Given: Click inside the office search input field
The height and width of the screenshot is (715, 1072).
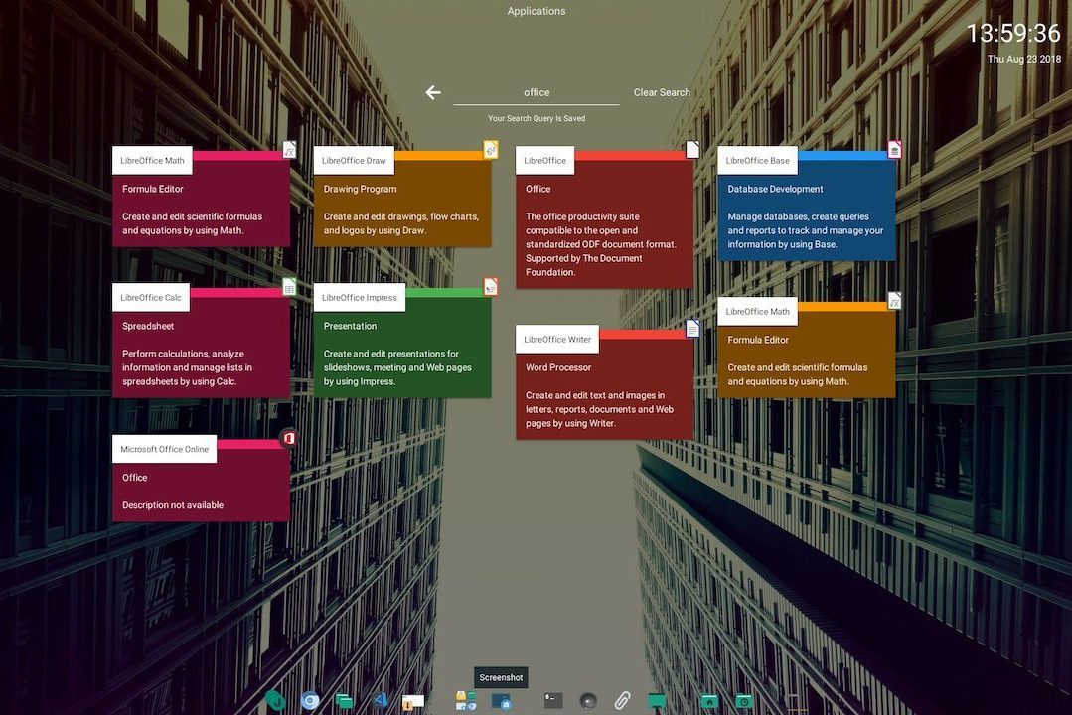Looking at the screenshot, I should 536,91.
